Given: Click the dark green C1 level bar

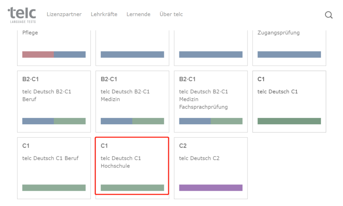Looking at the screenshot, I should point(289,121).
